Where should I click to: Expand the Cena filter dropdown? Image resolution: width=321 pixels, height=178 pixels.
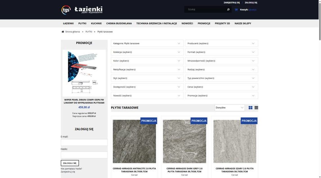(221, 87)
